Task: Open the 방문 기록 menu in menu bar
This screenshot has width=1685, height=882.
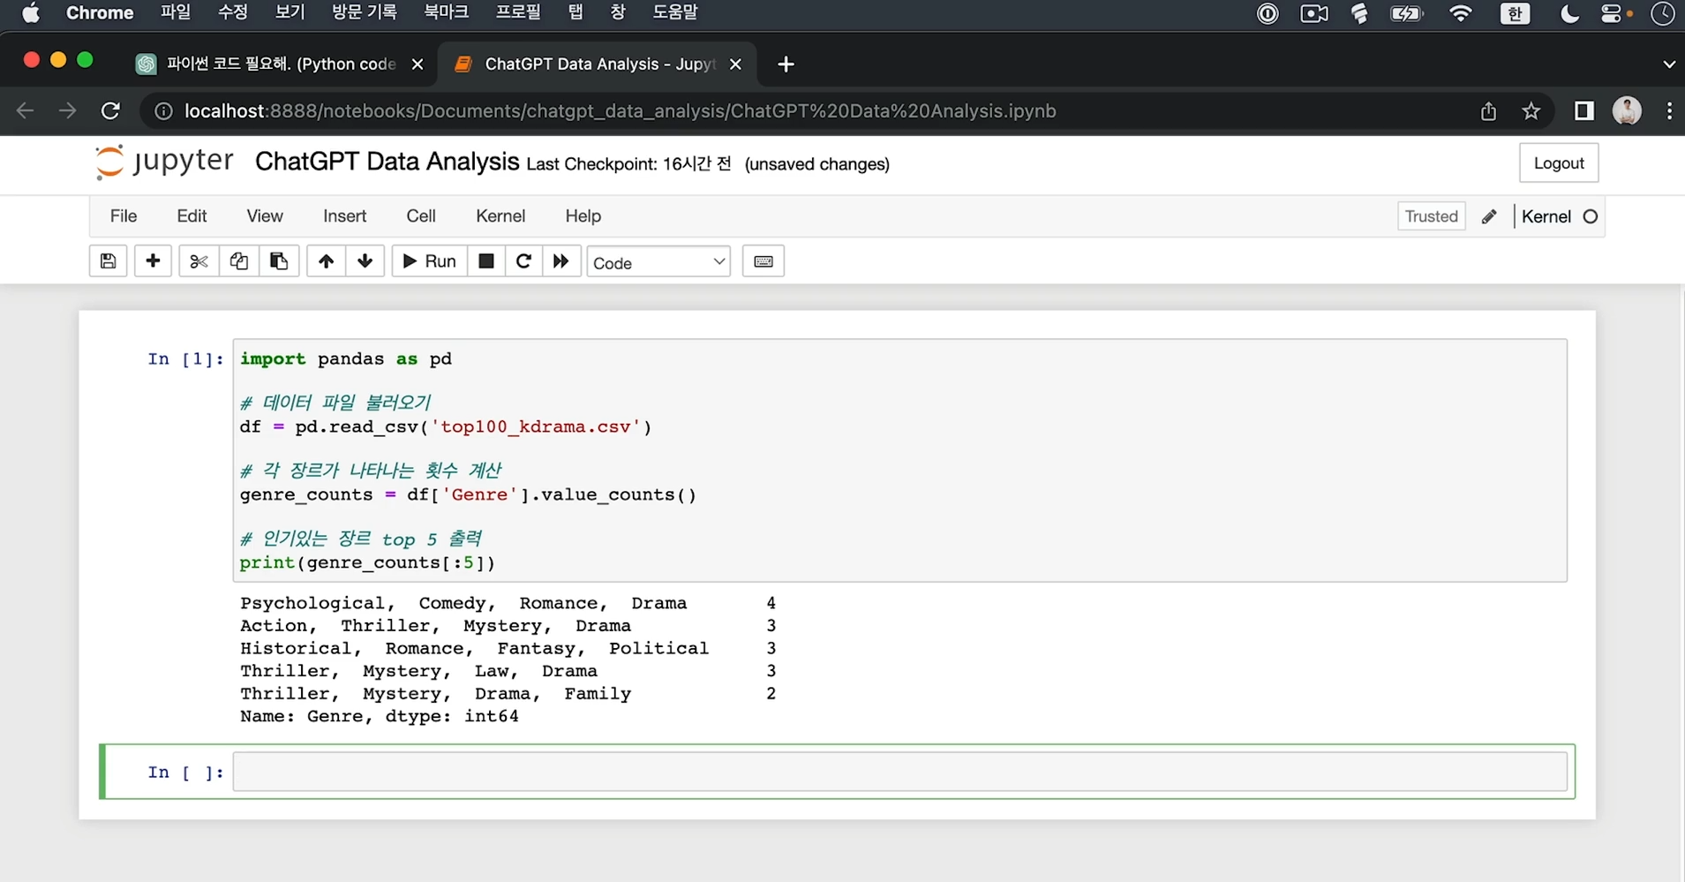Action: pyautogui.click(x=365, y=12)
